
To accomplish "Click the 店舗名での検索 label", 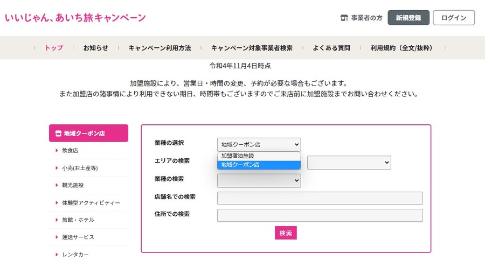I will (x=175, y=196).
